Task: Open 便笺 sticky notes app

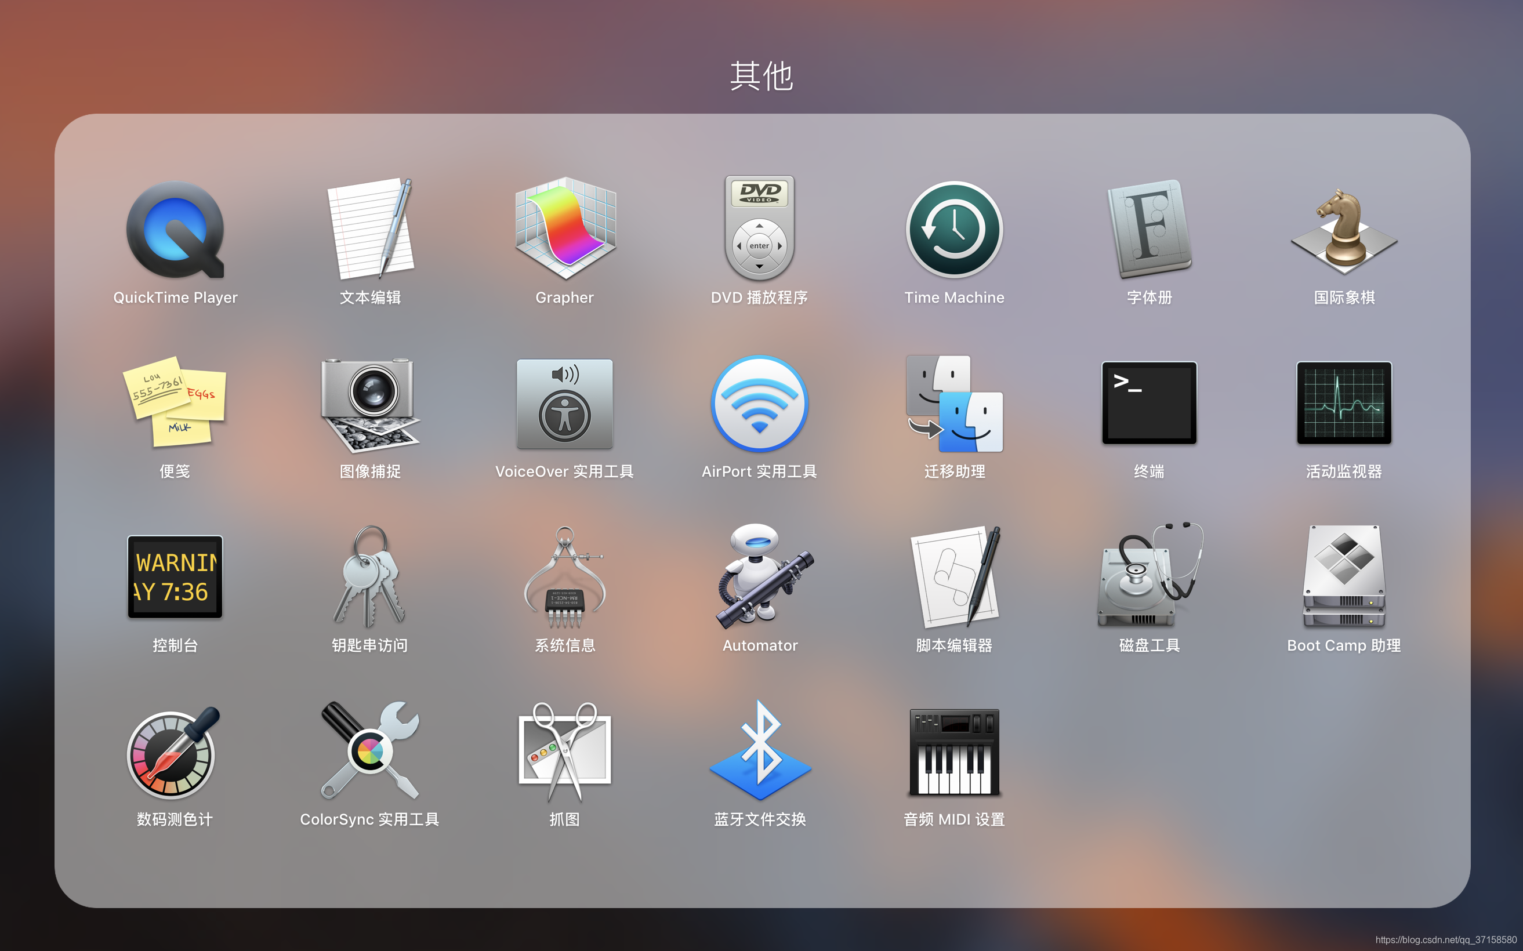Action: tap(175, 404)
